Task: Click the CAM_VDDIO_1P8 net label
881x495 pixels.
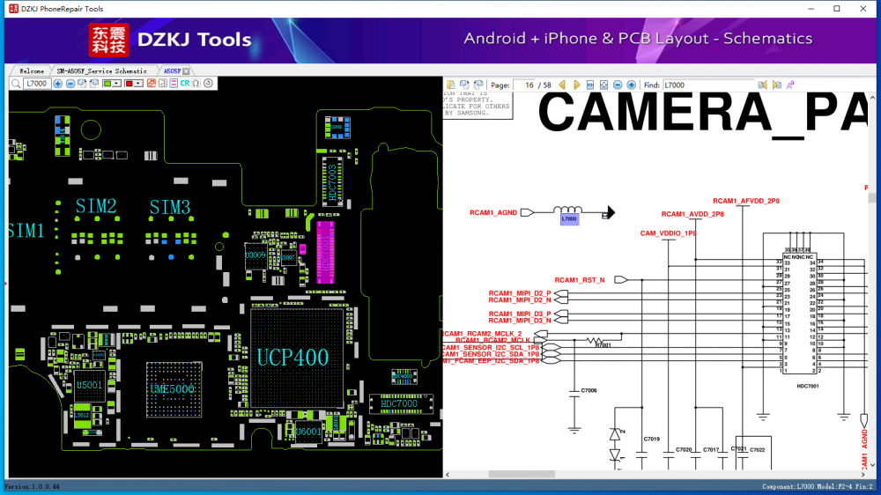Action: [x=668, y=233]
